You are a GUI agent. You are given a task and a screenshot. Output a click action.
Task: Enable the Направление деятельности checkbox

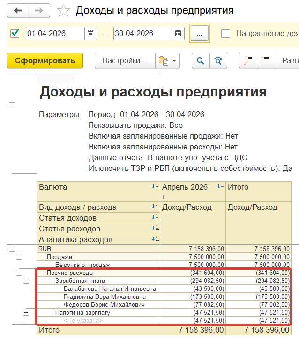225,33
